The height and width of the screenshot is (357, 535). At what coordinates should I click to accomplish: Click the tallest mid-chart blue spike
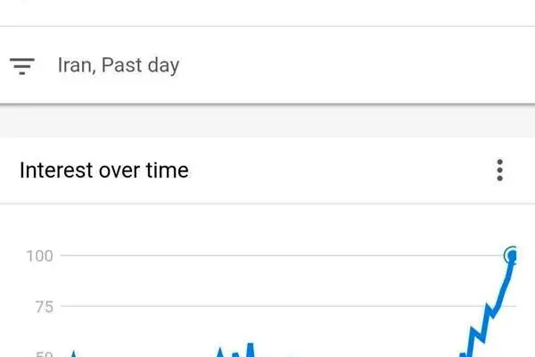click(x=251, y=350)
